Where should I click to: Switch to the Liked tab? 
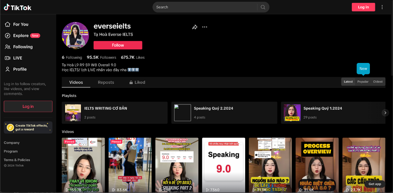pos(137,82)
